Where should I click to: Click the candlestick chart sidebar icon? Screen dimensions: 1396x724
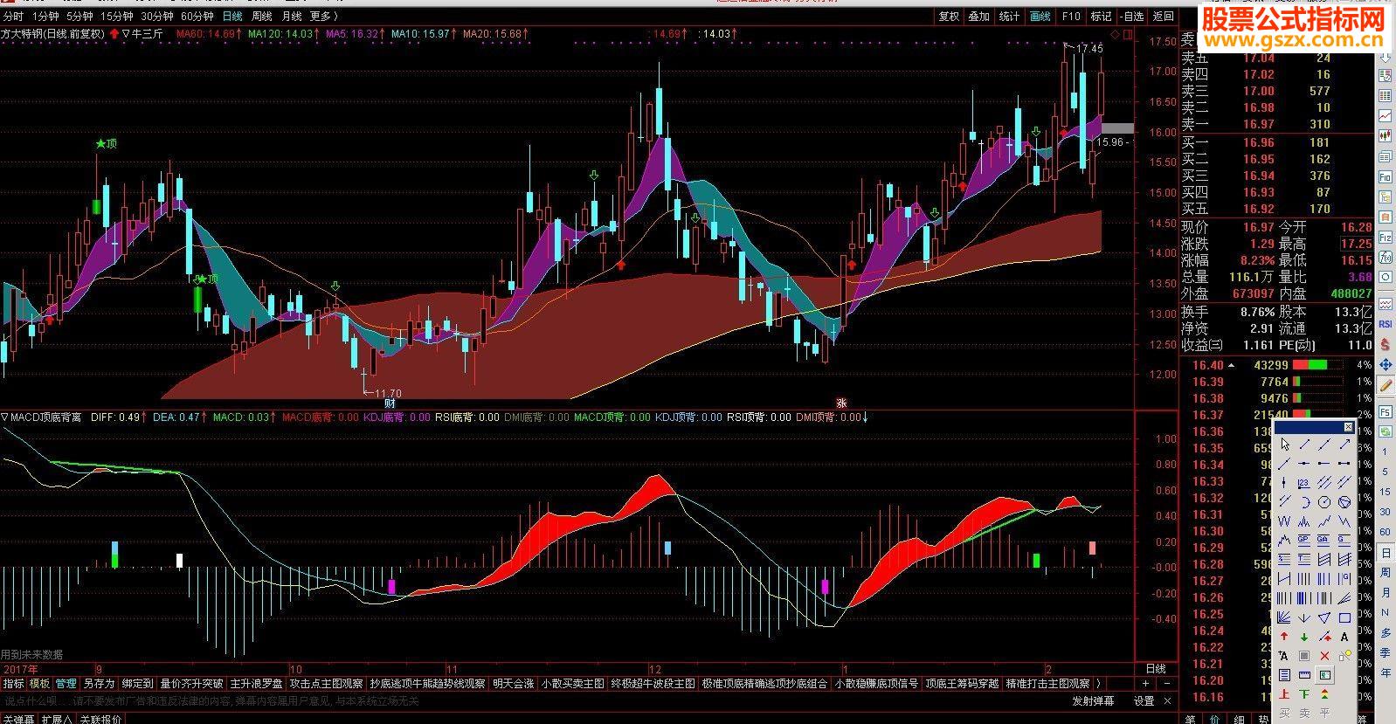pos(1385,135)
